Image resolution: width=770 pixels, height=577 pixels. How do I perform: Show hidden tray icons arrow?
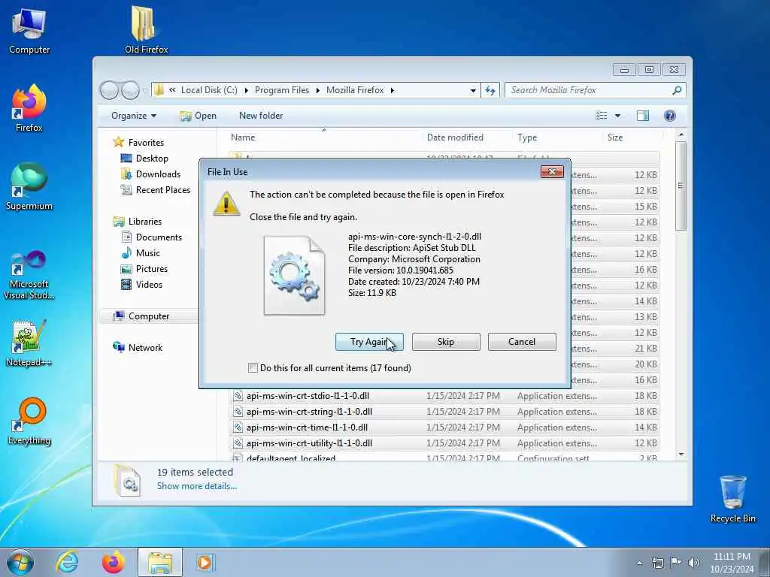[639, 563]
